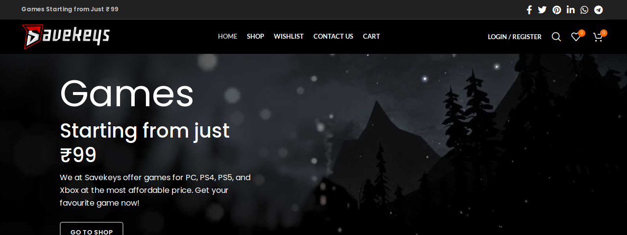
Task: Open the LinkedIn social icon
Action: pos(571,10)
